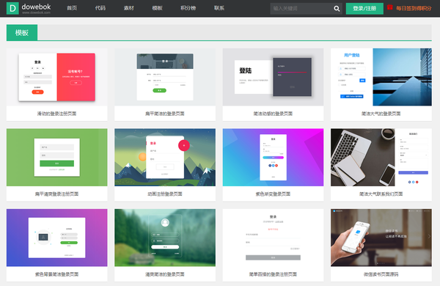Screen dimensions: 440x286
Task: Open the 紫色背景简洁登录页面 thumbnail
Action: pyautogui.click(x=57, y=238)
